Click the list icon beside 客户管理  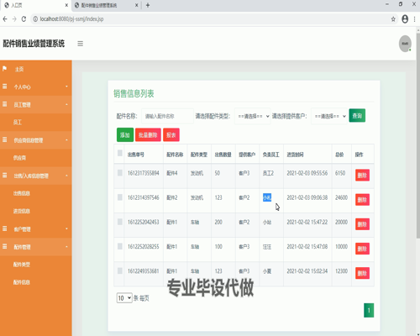click(x=4, y=228)
